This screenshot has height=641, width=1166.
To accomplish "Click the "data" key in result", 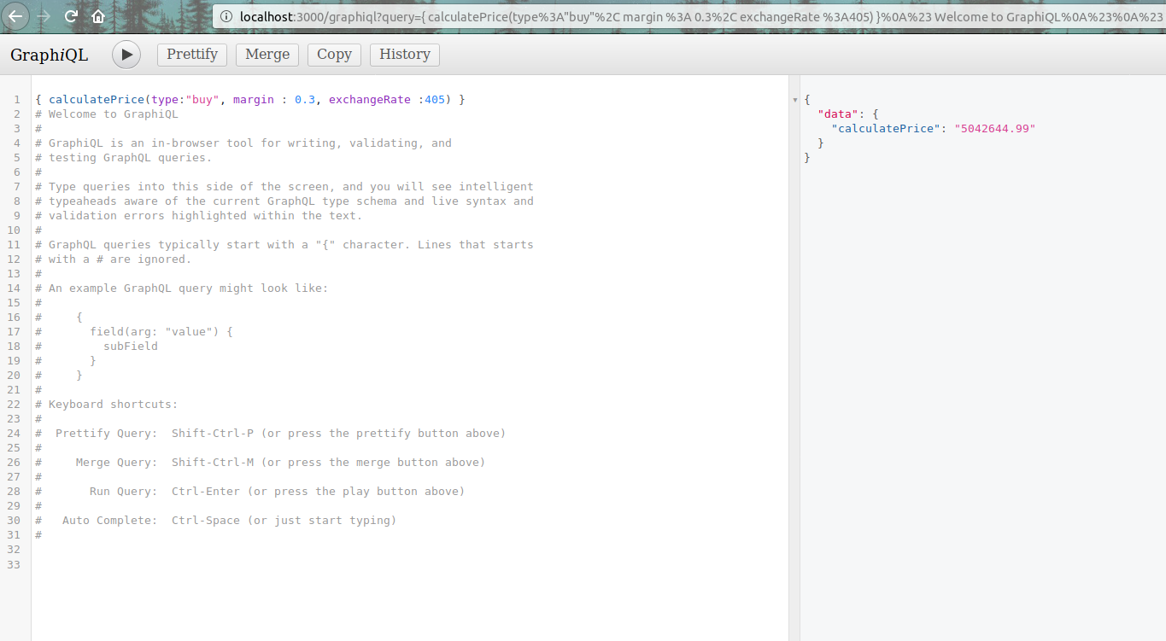I will 838,114.
